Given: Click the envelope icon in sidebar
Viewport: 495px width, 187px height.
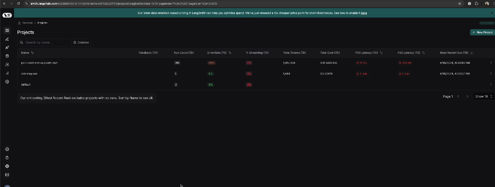Looking at the screenshot, I should coord(7,175).
